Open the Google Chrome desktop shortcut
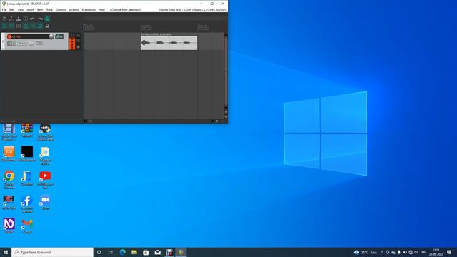The image size is (457, 257). (9, 179)
